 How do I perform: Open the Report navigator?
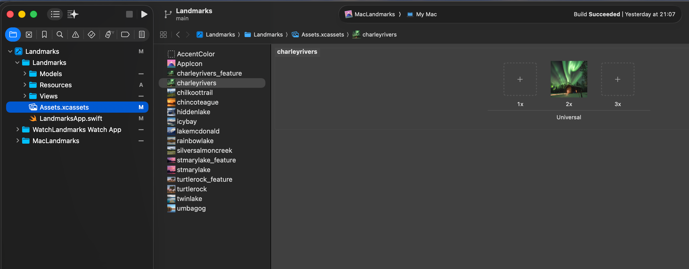pos(142,35)
